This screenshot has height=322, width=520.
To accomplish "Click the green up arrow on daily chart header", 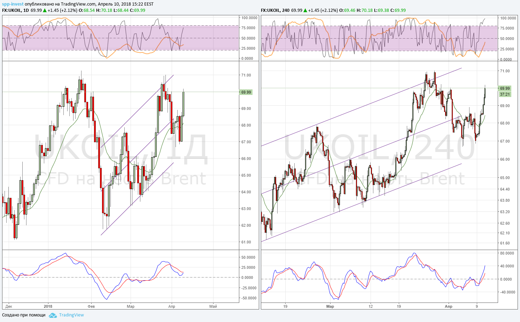I will point(45,10).
